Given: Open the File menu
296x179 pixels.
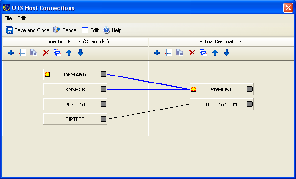Looking at the screenshot, I should [8, 18].
